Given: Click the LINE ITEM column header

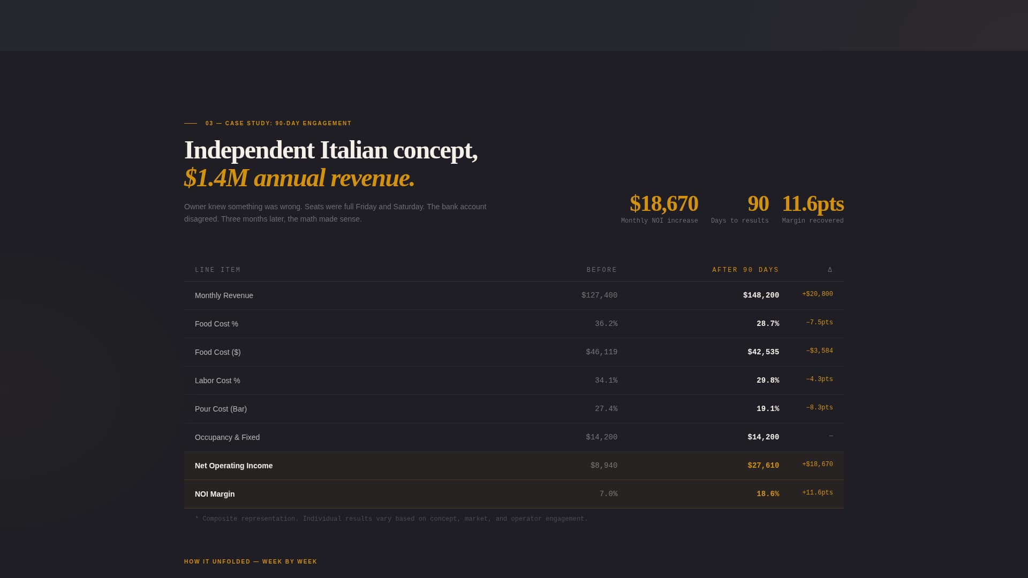Looking at the screenshot, I should (x=218, y=270).
